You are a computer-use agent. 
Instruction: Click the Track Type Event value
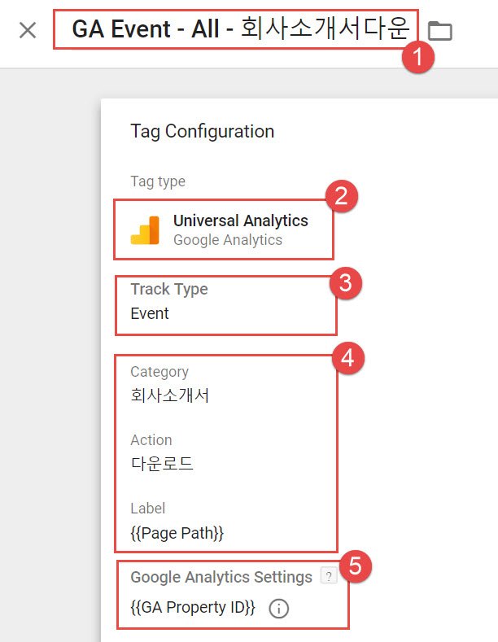pyautogui.click(x=150, y=313)
